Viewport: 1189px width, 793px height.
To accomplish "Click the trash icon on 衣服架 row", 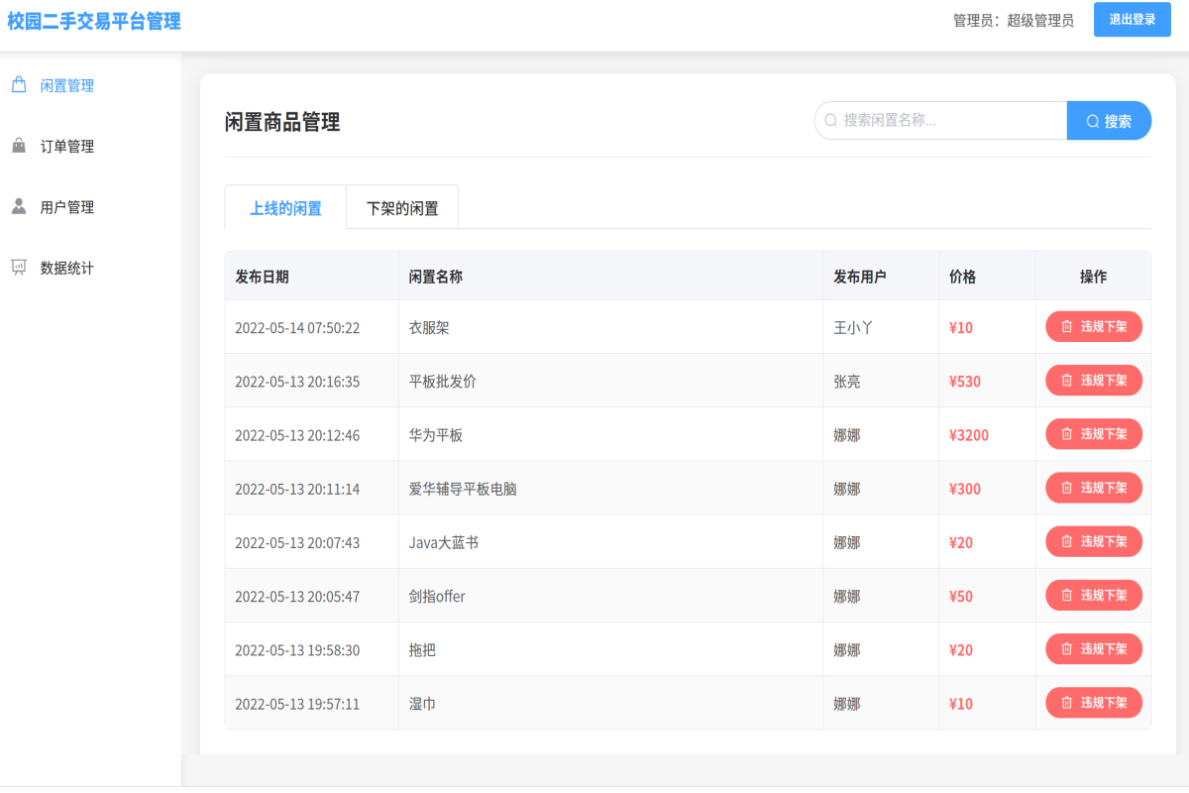I will click(1066, 326).
